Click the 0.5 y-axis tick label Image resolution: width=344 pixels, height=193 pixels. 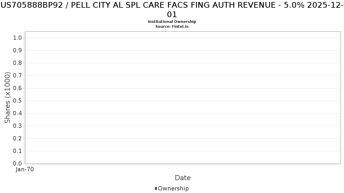tap(18, 101)
